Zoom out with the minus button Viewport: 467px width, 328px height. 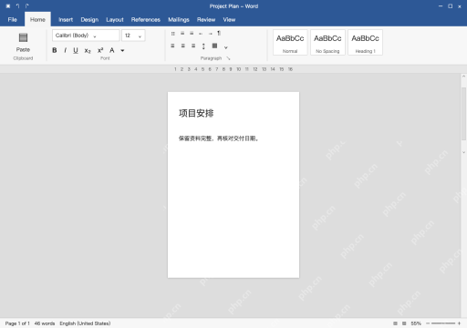click(428, 323)
